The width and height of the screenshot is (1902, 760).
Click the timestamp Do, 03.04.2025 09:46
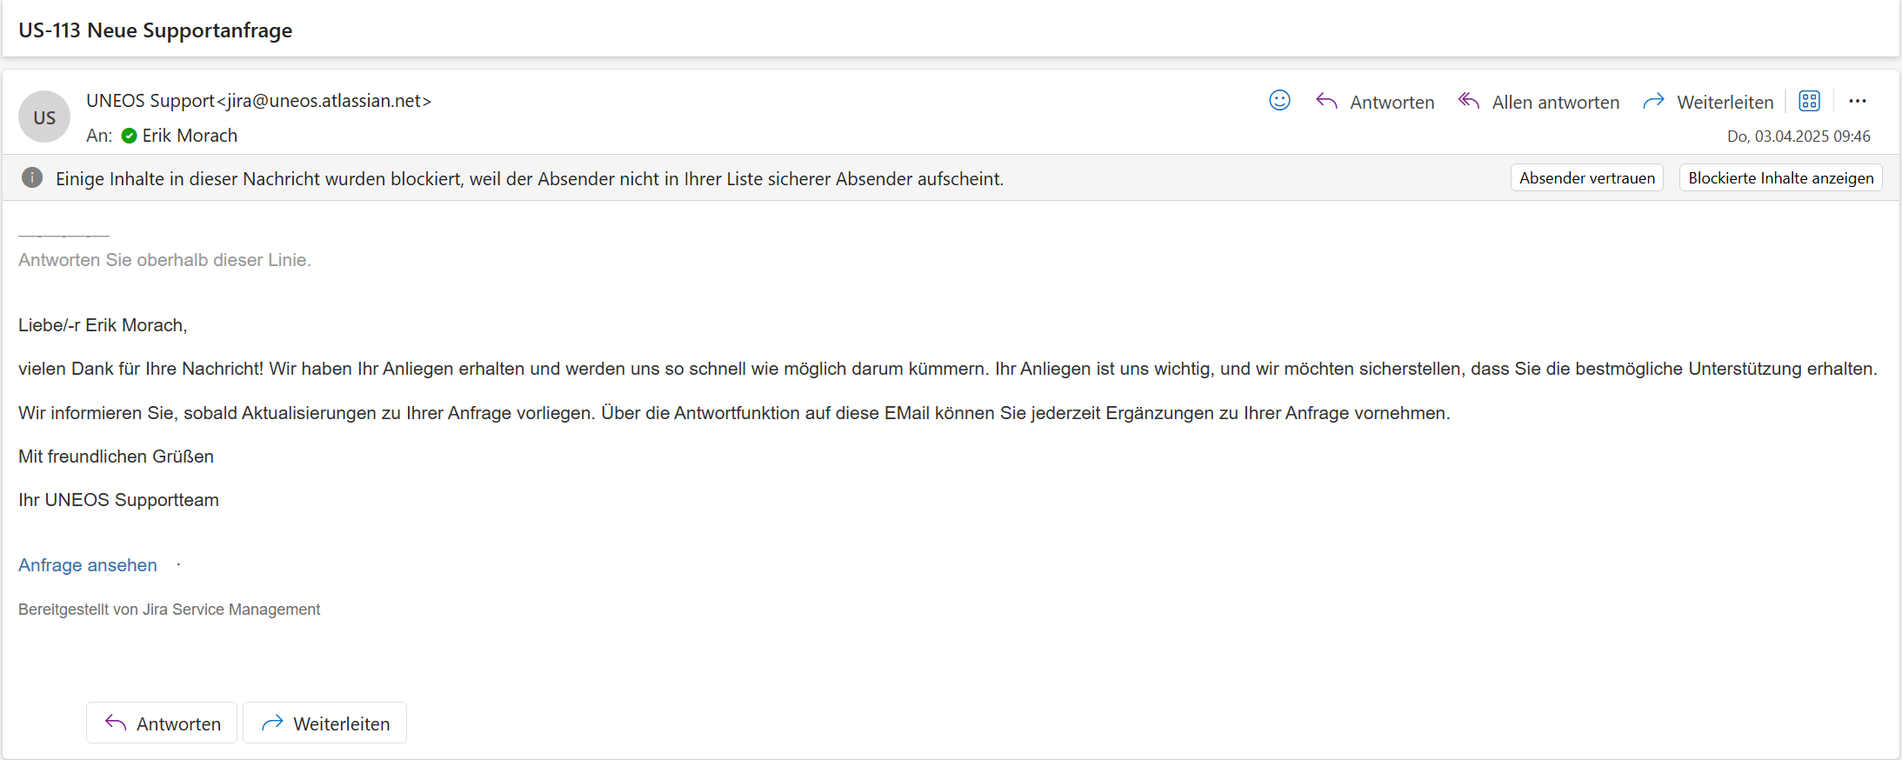(1798, 137)
